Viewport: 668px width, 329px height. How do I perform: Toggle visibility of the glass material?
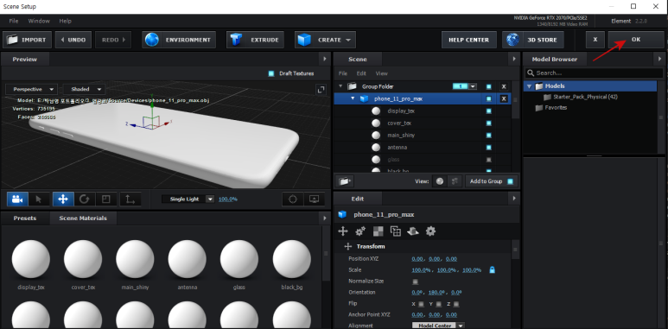click(488, 160)
